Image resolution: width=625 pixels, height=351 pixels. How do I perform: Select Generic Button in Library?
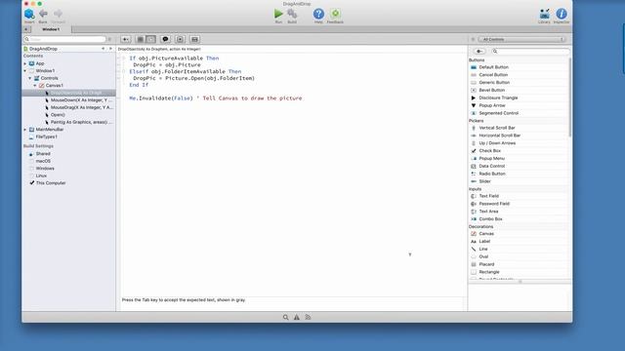tap(519, 82)
